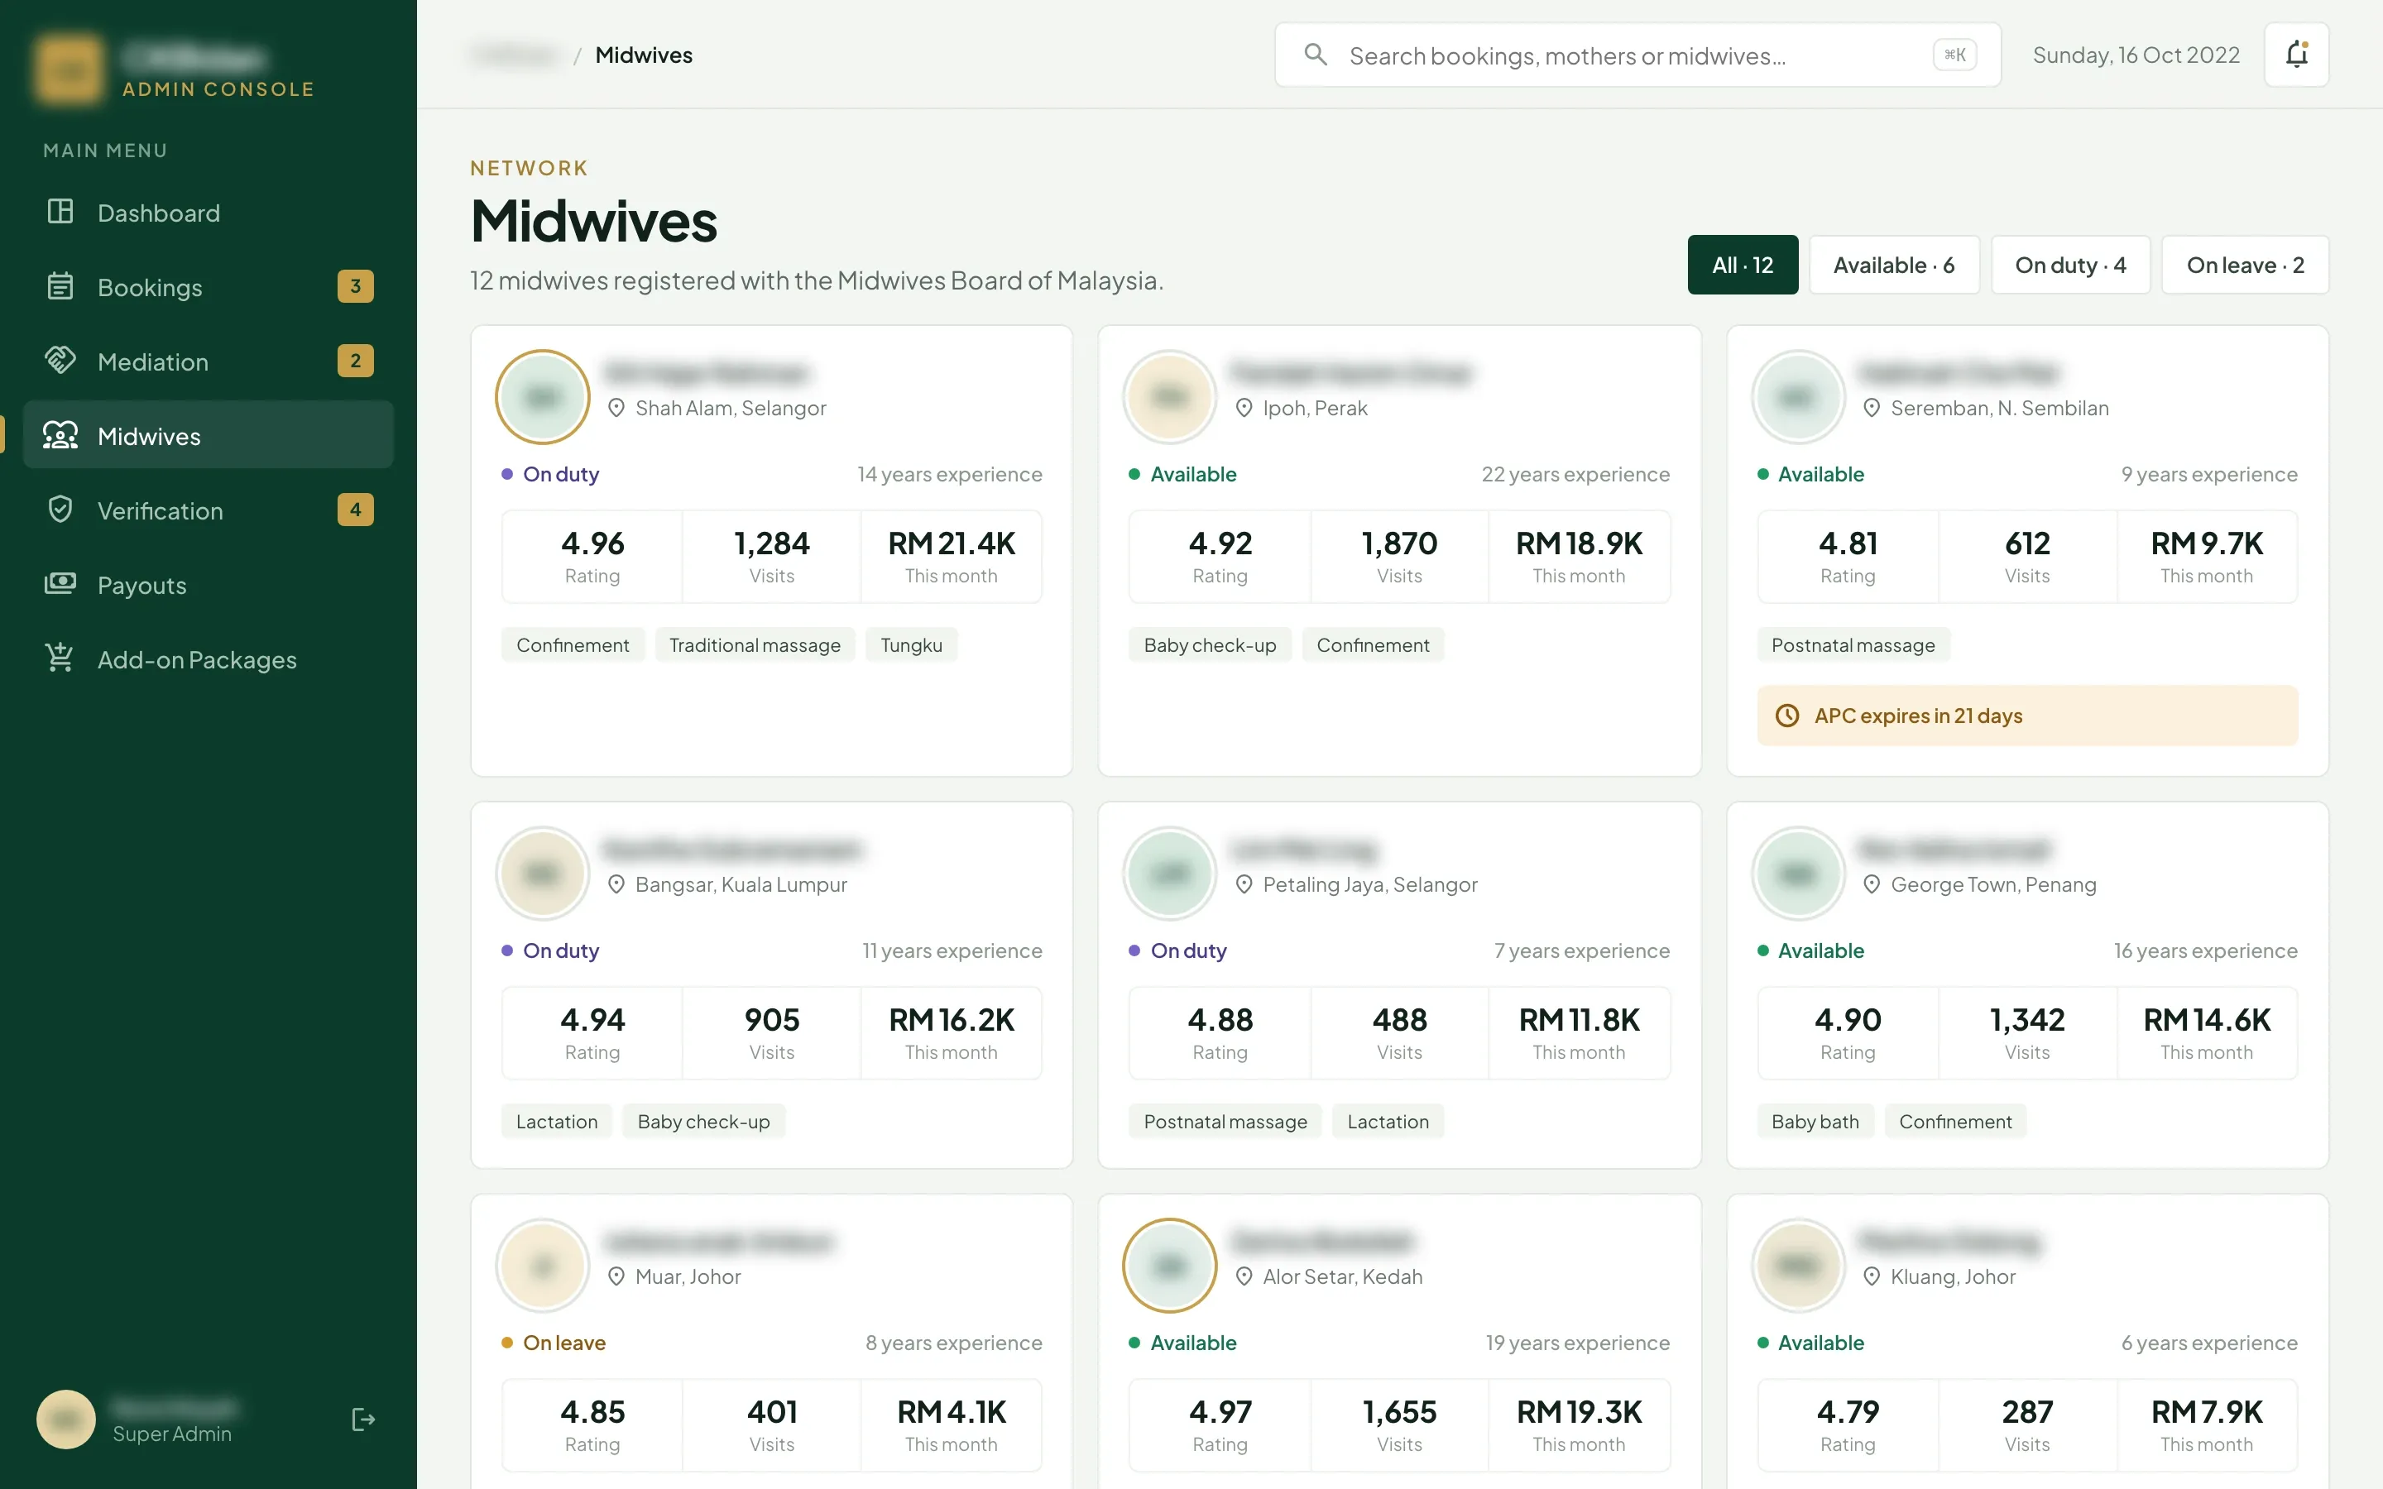The height and width of the screenshot is (1489, 2383).
Task: Go to Bookings in the sidebar
Action: tap(208, 286)
